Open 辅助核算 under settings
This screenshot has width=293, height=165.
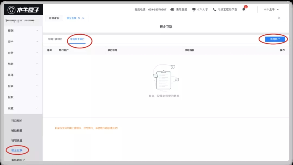click(17, 131)
